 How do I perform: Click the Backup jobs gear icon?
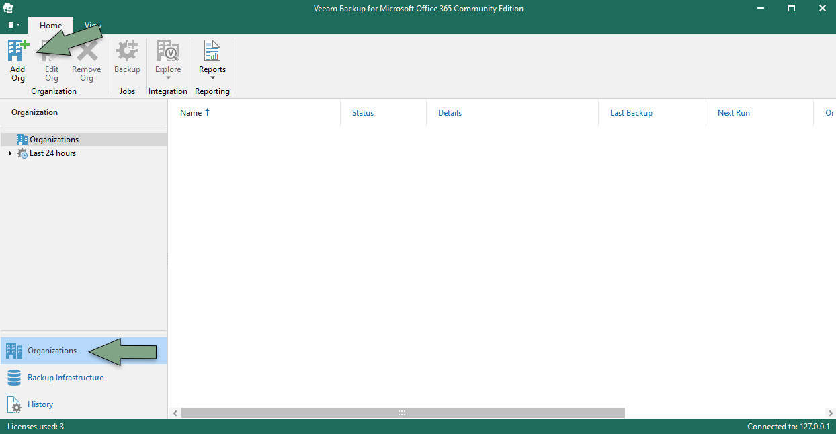click(x=127, y=52)
